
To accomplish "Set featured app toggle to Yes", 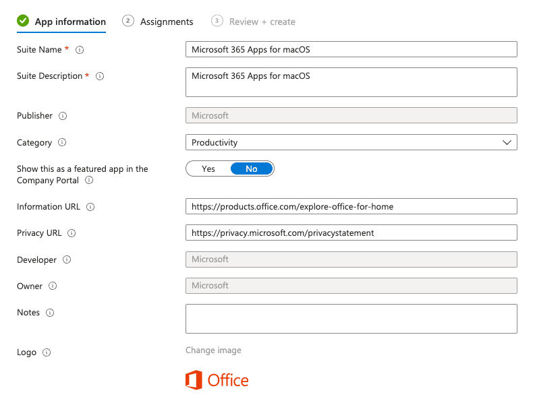I will (208, 168).
